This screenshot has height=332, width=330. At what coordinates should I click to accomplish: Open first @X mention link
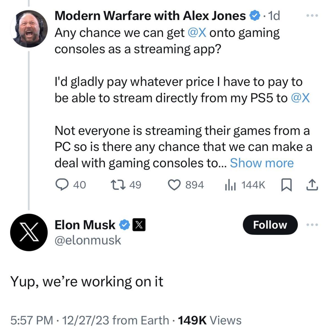pos(197,33)
